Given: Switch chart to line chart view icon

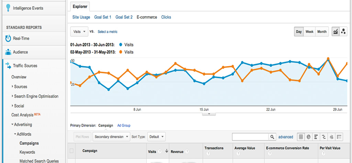Looking at the screenshot, I should coord(335,32).
